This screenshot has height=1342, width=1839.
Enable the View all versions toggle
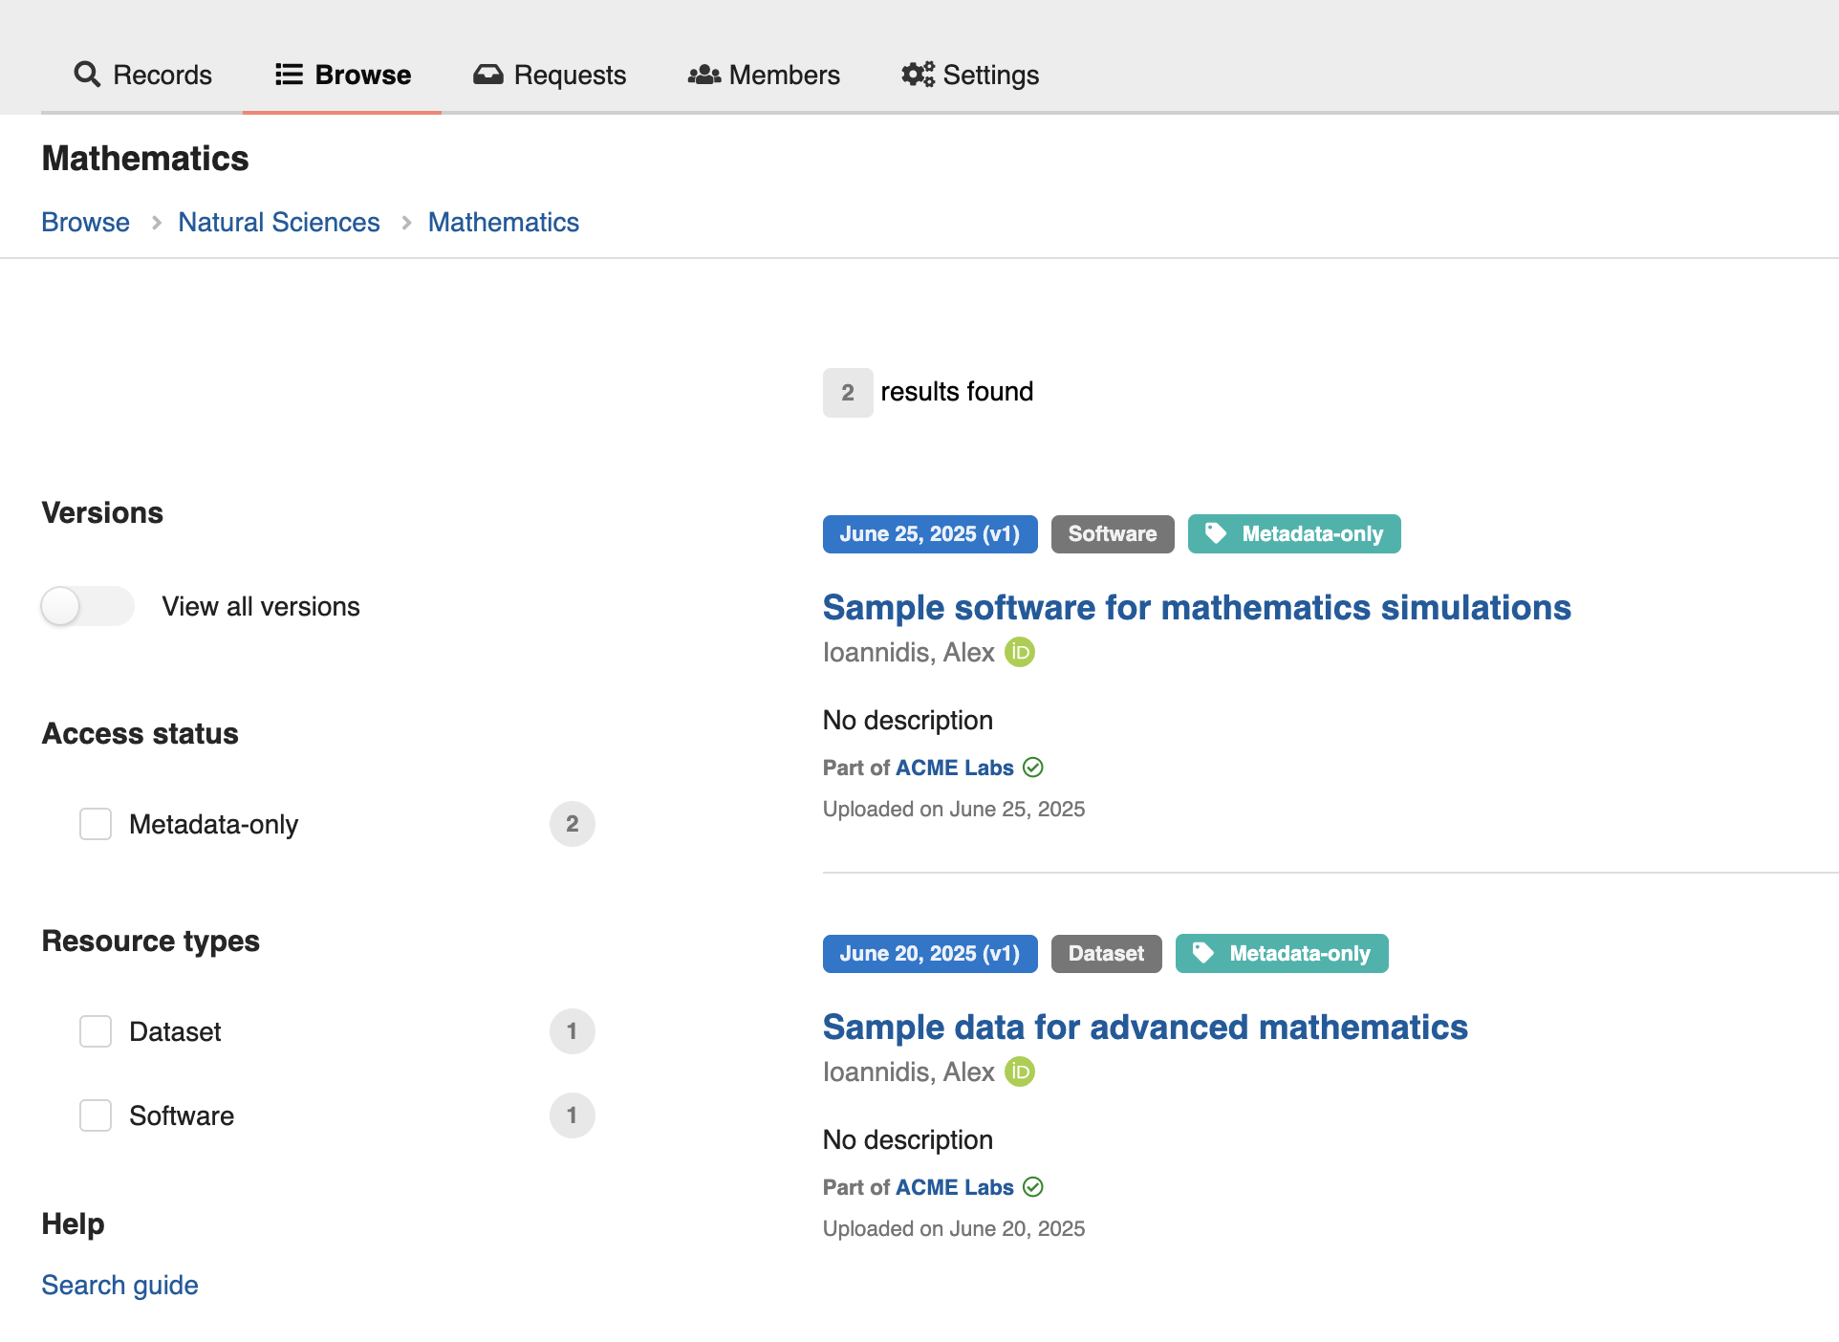coord(87,606)
